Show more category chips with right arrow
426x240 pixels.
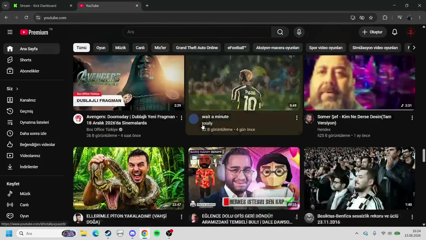pos(414,48)
